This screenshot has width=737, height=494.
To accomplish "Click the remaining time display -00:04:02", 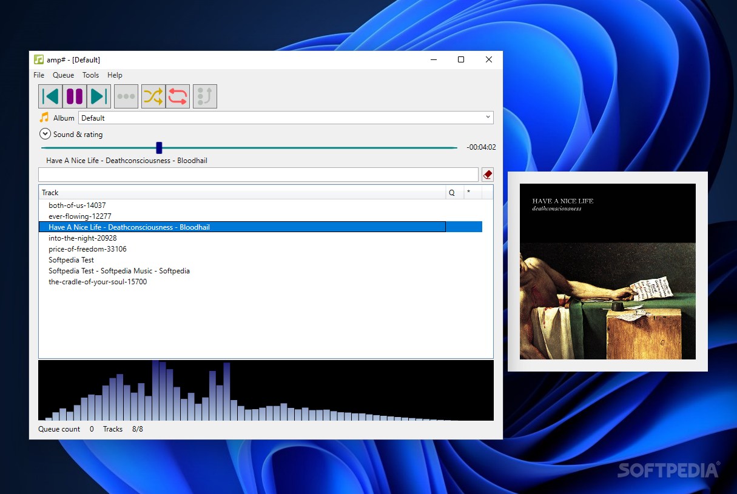I will pyautogui.click(x=481, y=147).
